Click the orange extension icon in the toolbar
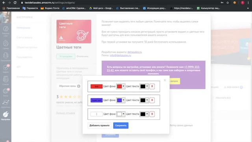 (x=235, y=3)
